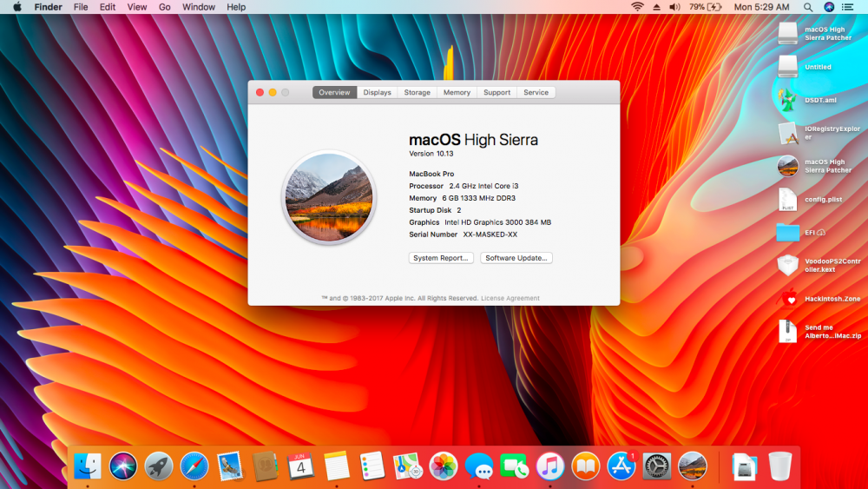This screenshot has height=489, width=868.
Task: Select the Overview tab
Action: tap(334, 92)
